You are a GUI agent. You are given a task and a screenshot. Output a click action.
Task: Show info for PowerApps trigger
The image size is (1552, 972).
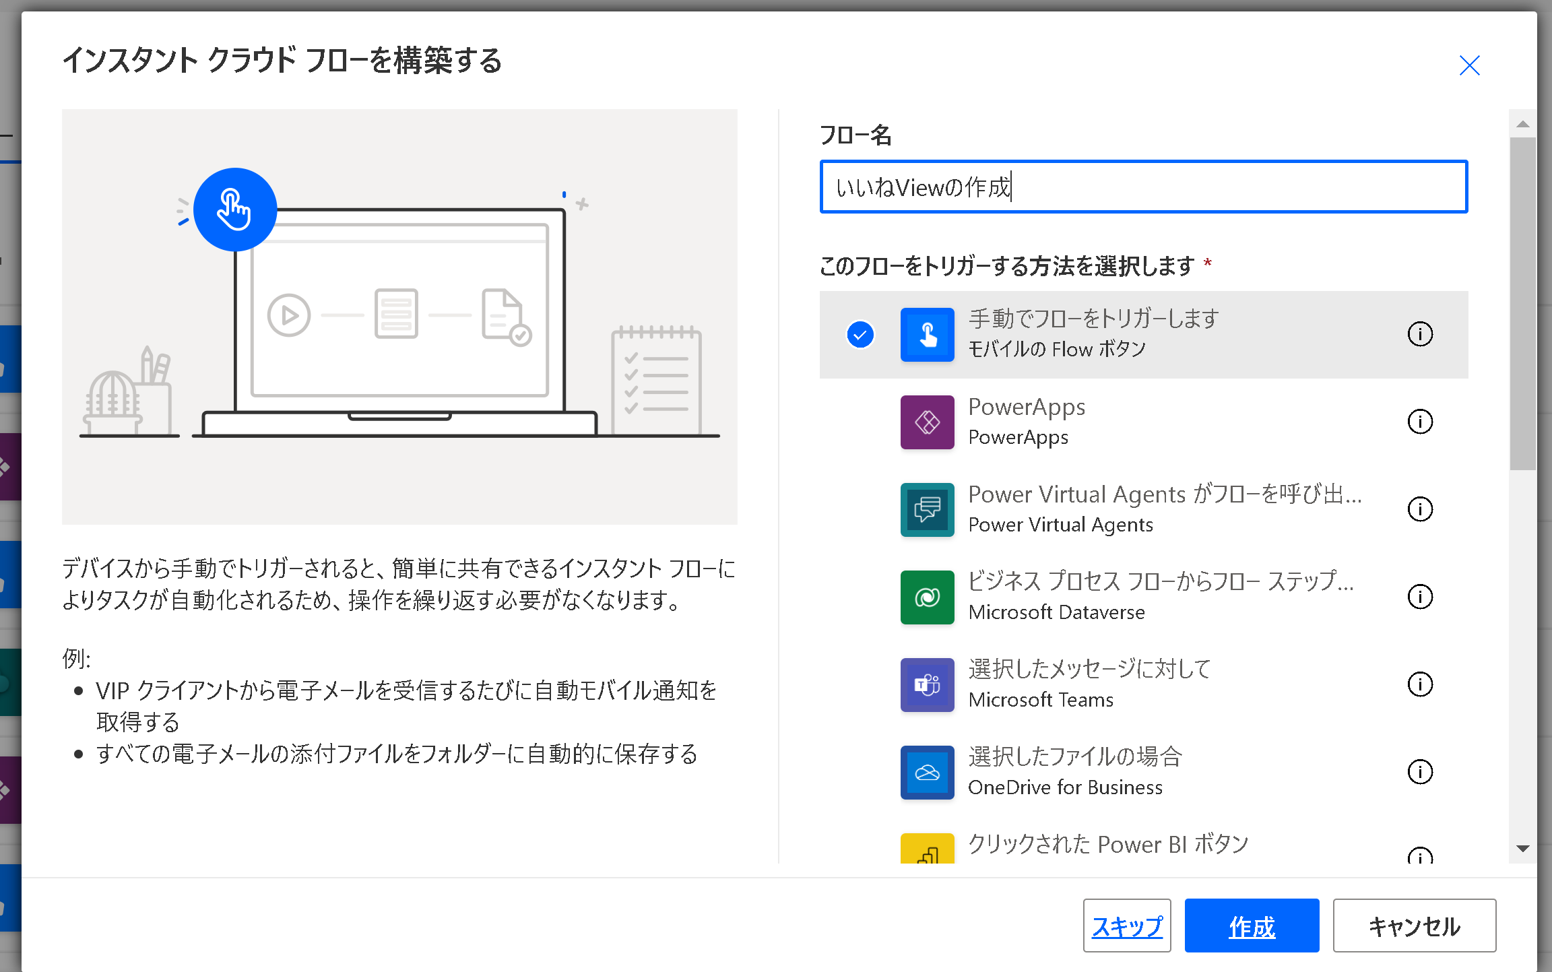pyautogui.click(x=1420, y=422)
